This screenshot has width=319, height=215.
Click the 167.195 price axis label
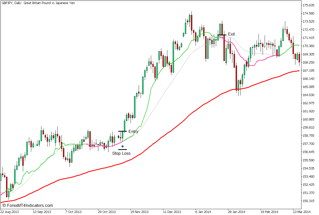point(308,70)
